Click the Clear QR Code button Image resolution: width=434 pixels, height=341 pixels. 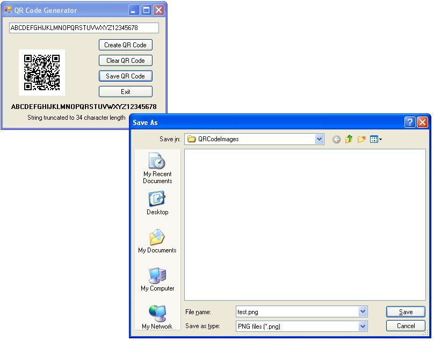(x=125, y=60)
